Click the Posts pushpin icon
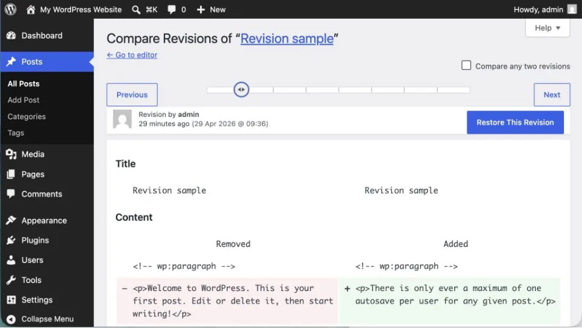This screenshot has height=328, width=582. click(11, 62)
